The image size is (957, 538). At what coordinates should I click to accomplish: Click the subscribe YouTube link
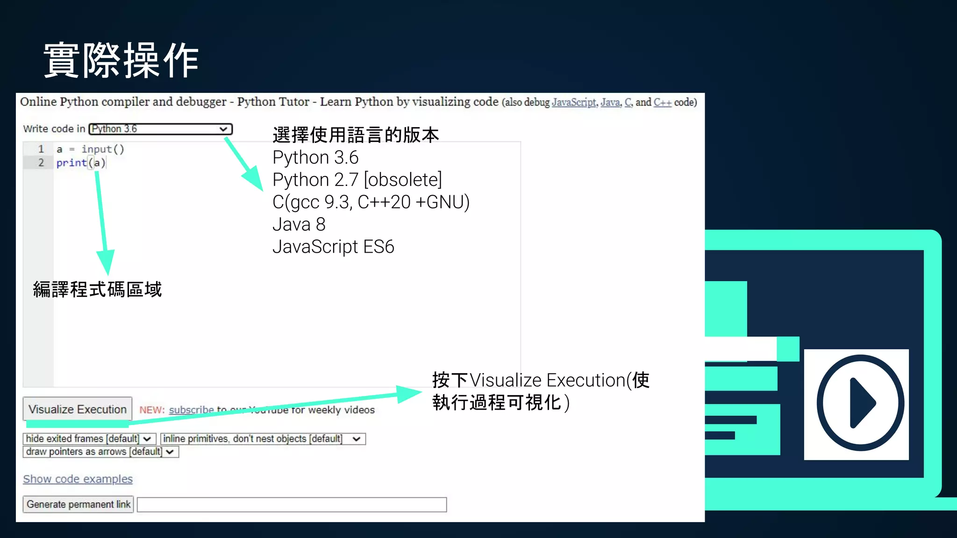tap(192, 410)
